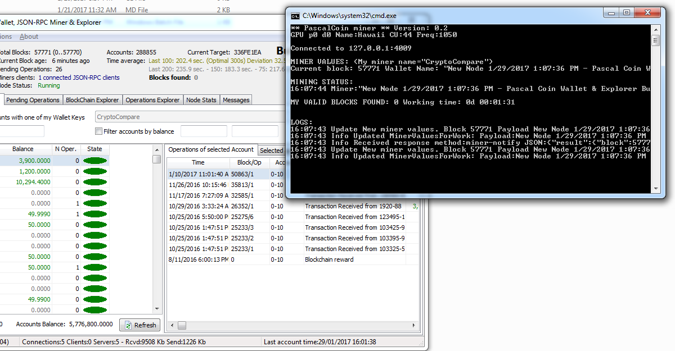Screen dimensions: 675x351
Task: Click the Accounts 288855 value
Action: click(x=146, y=52)
